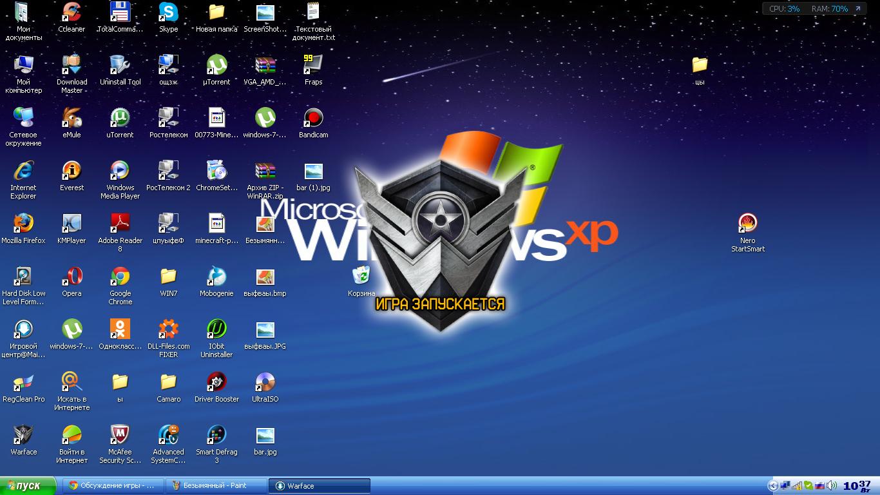Image resolution: width=880 pixels, height=495 pixels.
Task: Select the Архив ZIP - WinRAR.zip file
Action: pyautogui.click(x=265, y=180)
